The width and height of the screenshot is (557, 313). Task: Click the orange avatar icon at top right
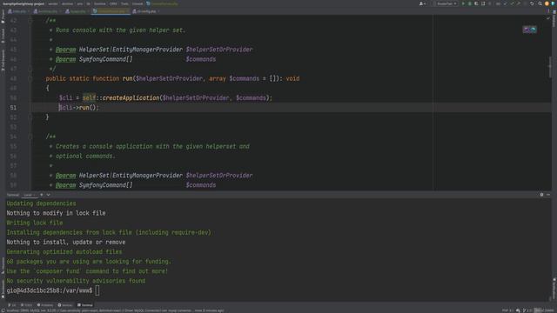click(547, 3)
